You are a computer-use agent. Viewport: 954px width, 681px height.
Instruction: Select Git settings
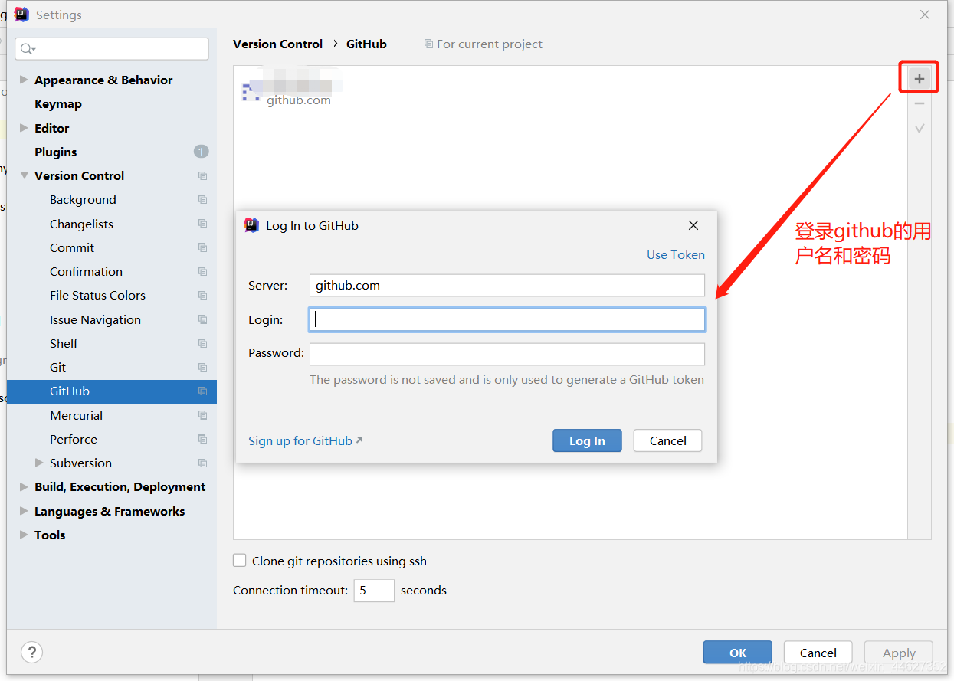click(58, 368)
